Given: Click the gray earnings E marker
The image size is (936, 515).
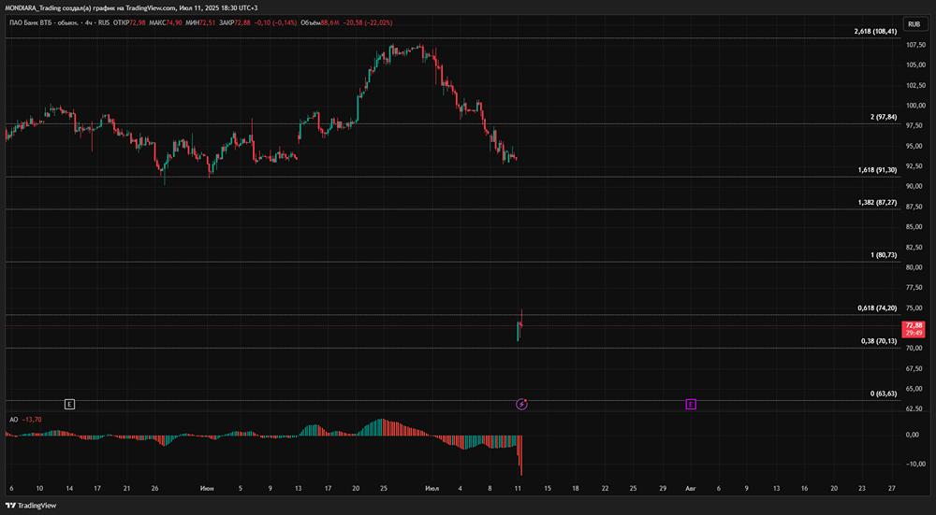Looking at the screenshot, I should [x=69, y=404].
